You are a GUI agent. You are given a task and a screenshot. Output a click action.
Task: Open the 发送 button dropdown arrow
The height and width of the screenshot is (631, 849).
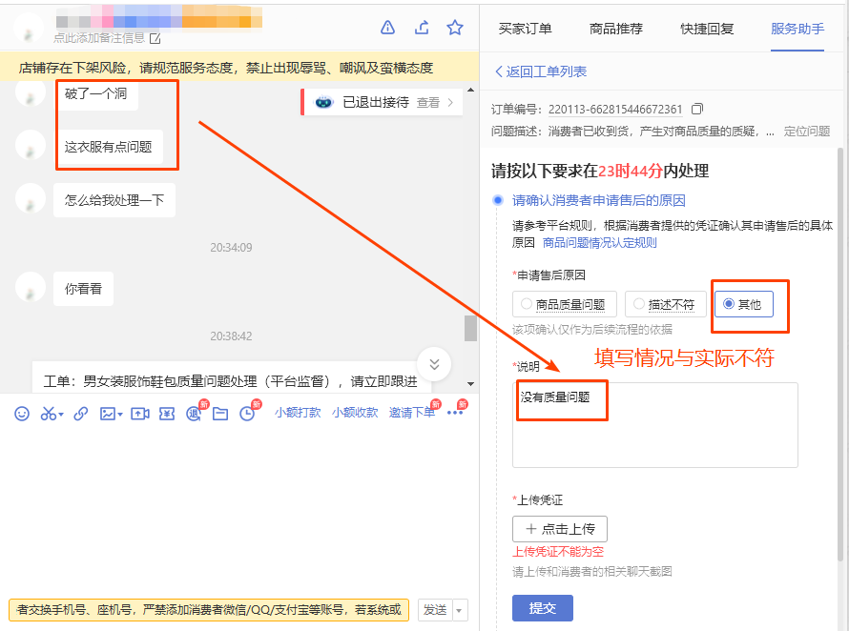click(x=457, y=608)
